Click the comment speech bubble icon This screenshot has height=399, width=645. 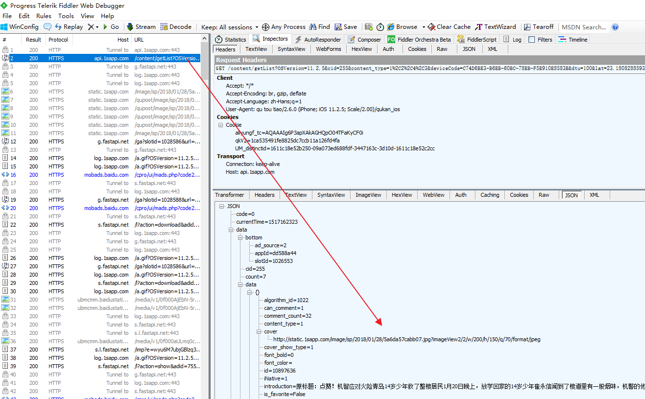(48, 27)
